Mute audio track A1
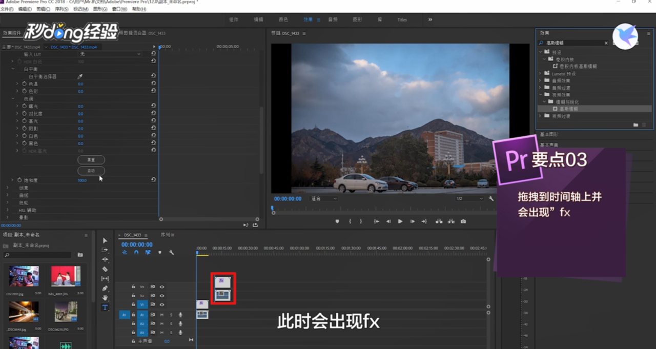Image resolution: width=656 pixels, height=349 pixels. tap(162, 315)
